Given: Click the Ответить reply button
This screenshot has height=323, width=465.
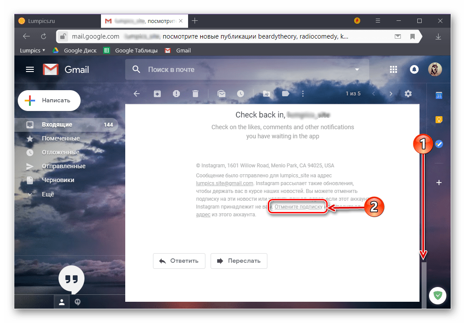Looking at the screenshot, I should click(179, 261).
